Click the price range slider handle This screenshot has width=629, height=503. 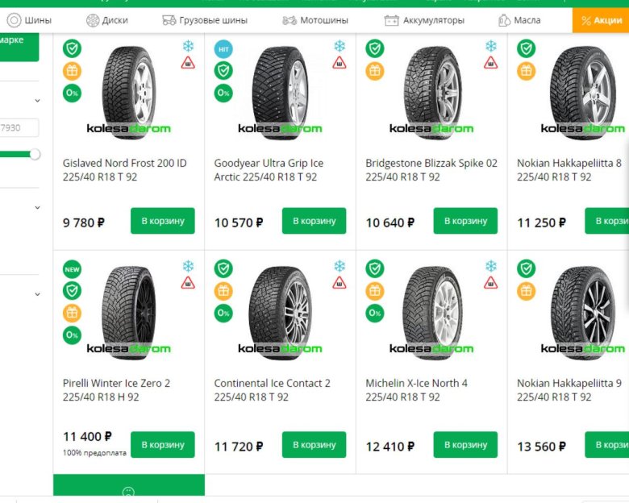point(35,154)
